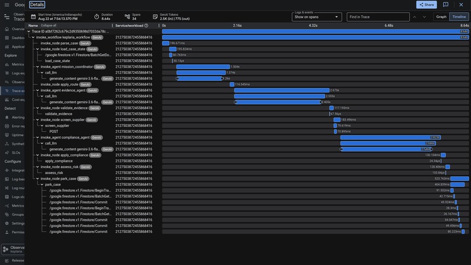This screenshot has width=471, height=265.
Task: Click the feedback comment icon
Action: click(x=445, y=5)
